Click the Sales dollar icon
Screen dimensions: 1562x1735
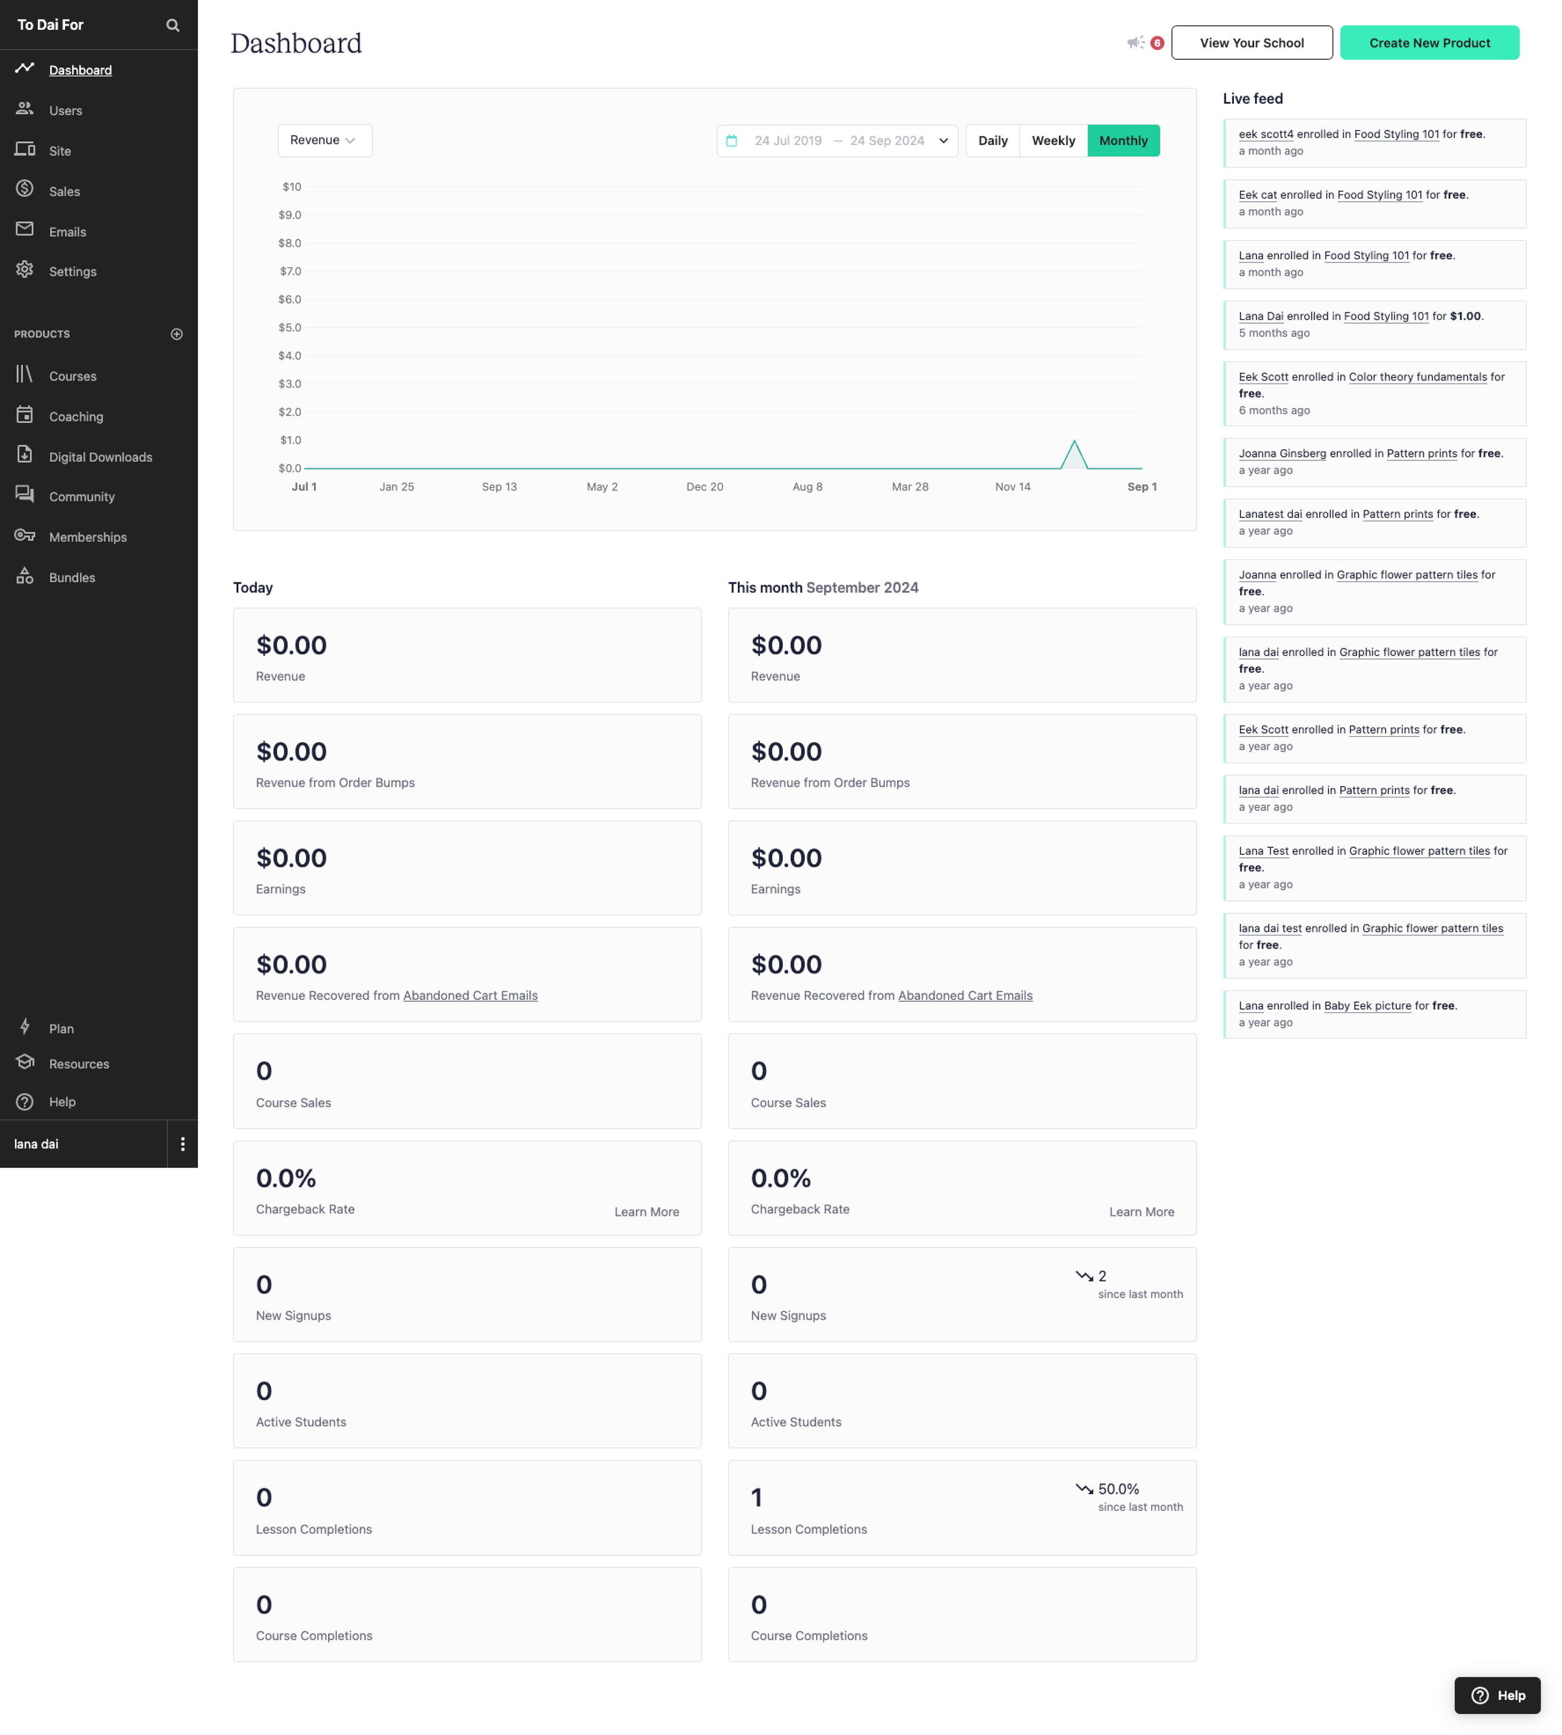point(25,190)
